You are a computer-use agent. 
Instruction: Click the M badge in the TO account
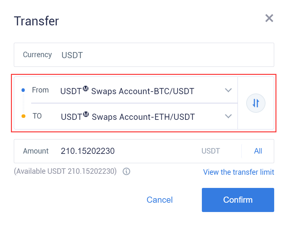(x=86, y=114)
